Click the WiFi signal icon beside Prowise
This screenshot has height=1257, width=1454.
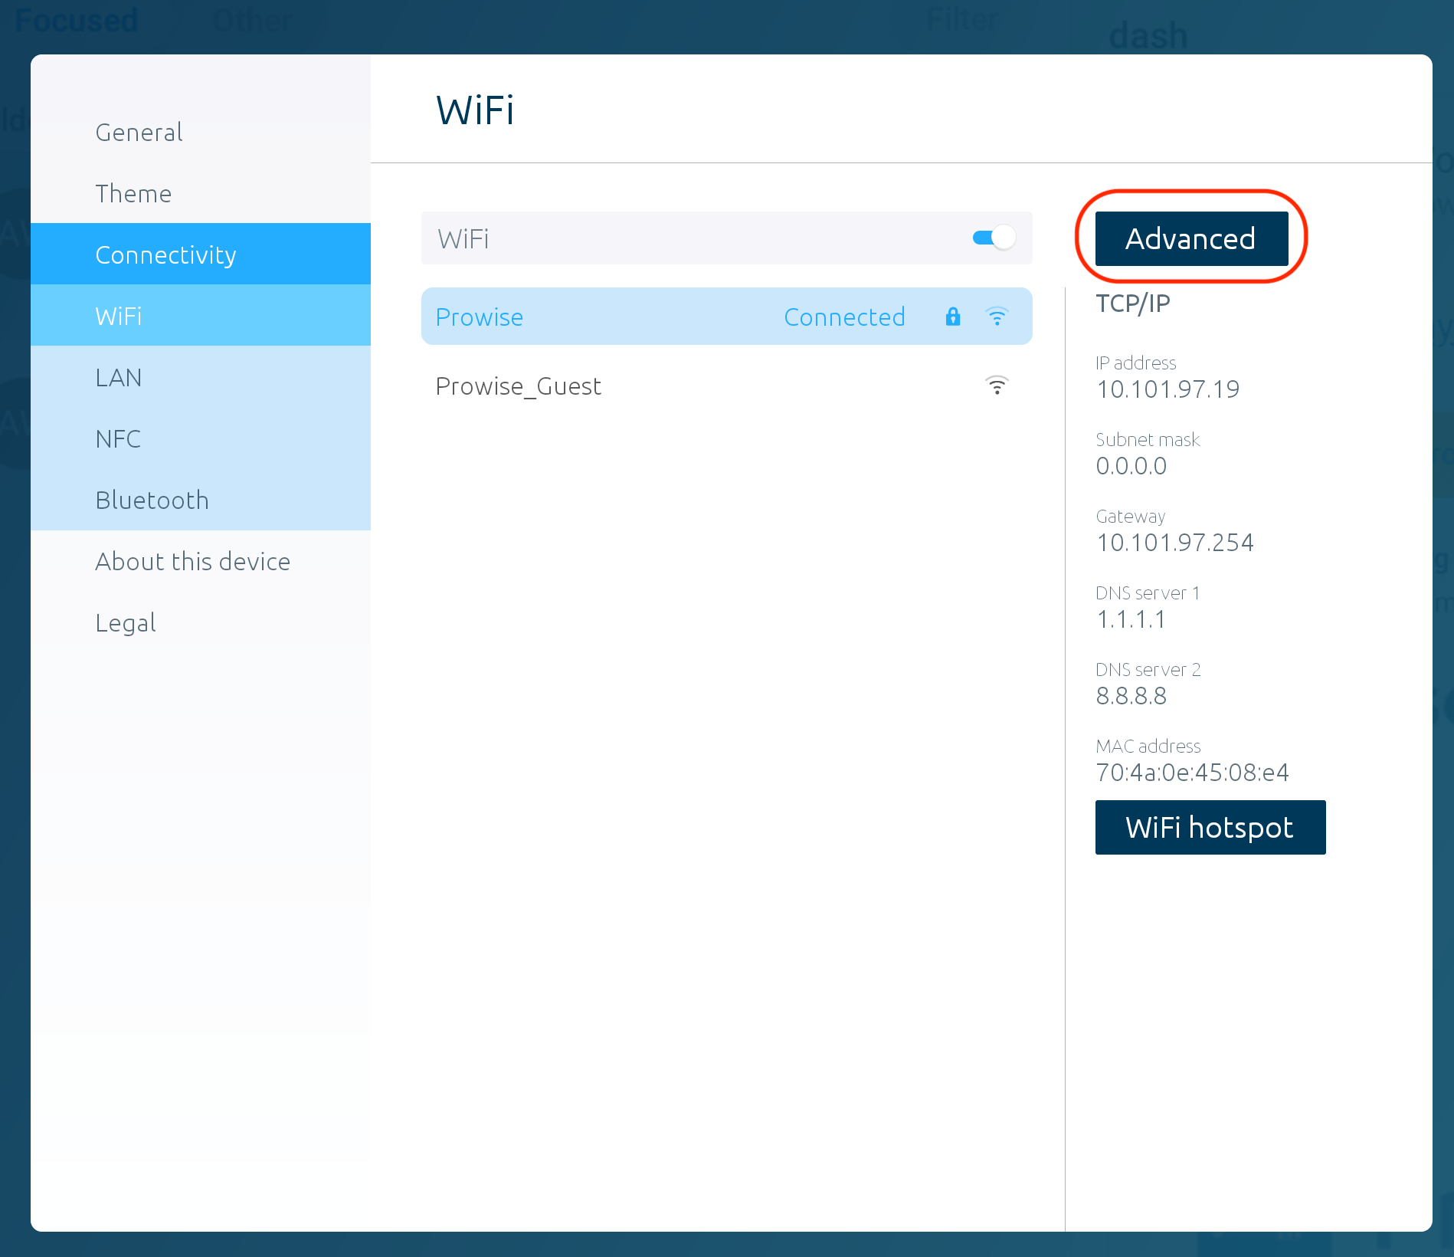coord(997,316)
